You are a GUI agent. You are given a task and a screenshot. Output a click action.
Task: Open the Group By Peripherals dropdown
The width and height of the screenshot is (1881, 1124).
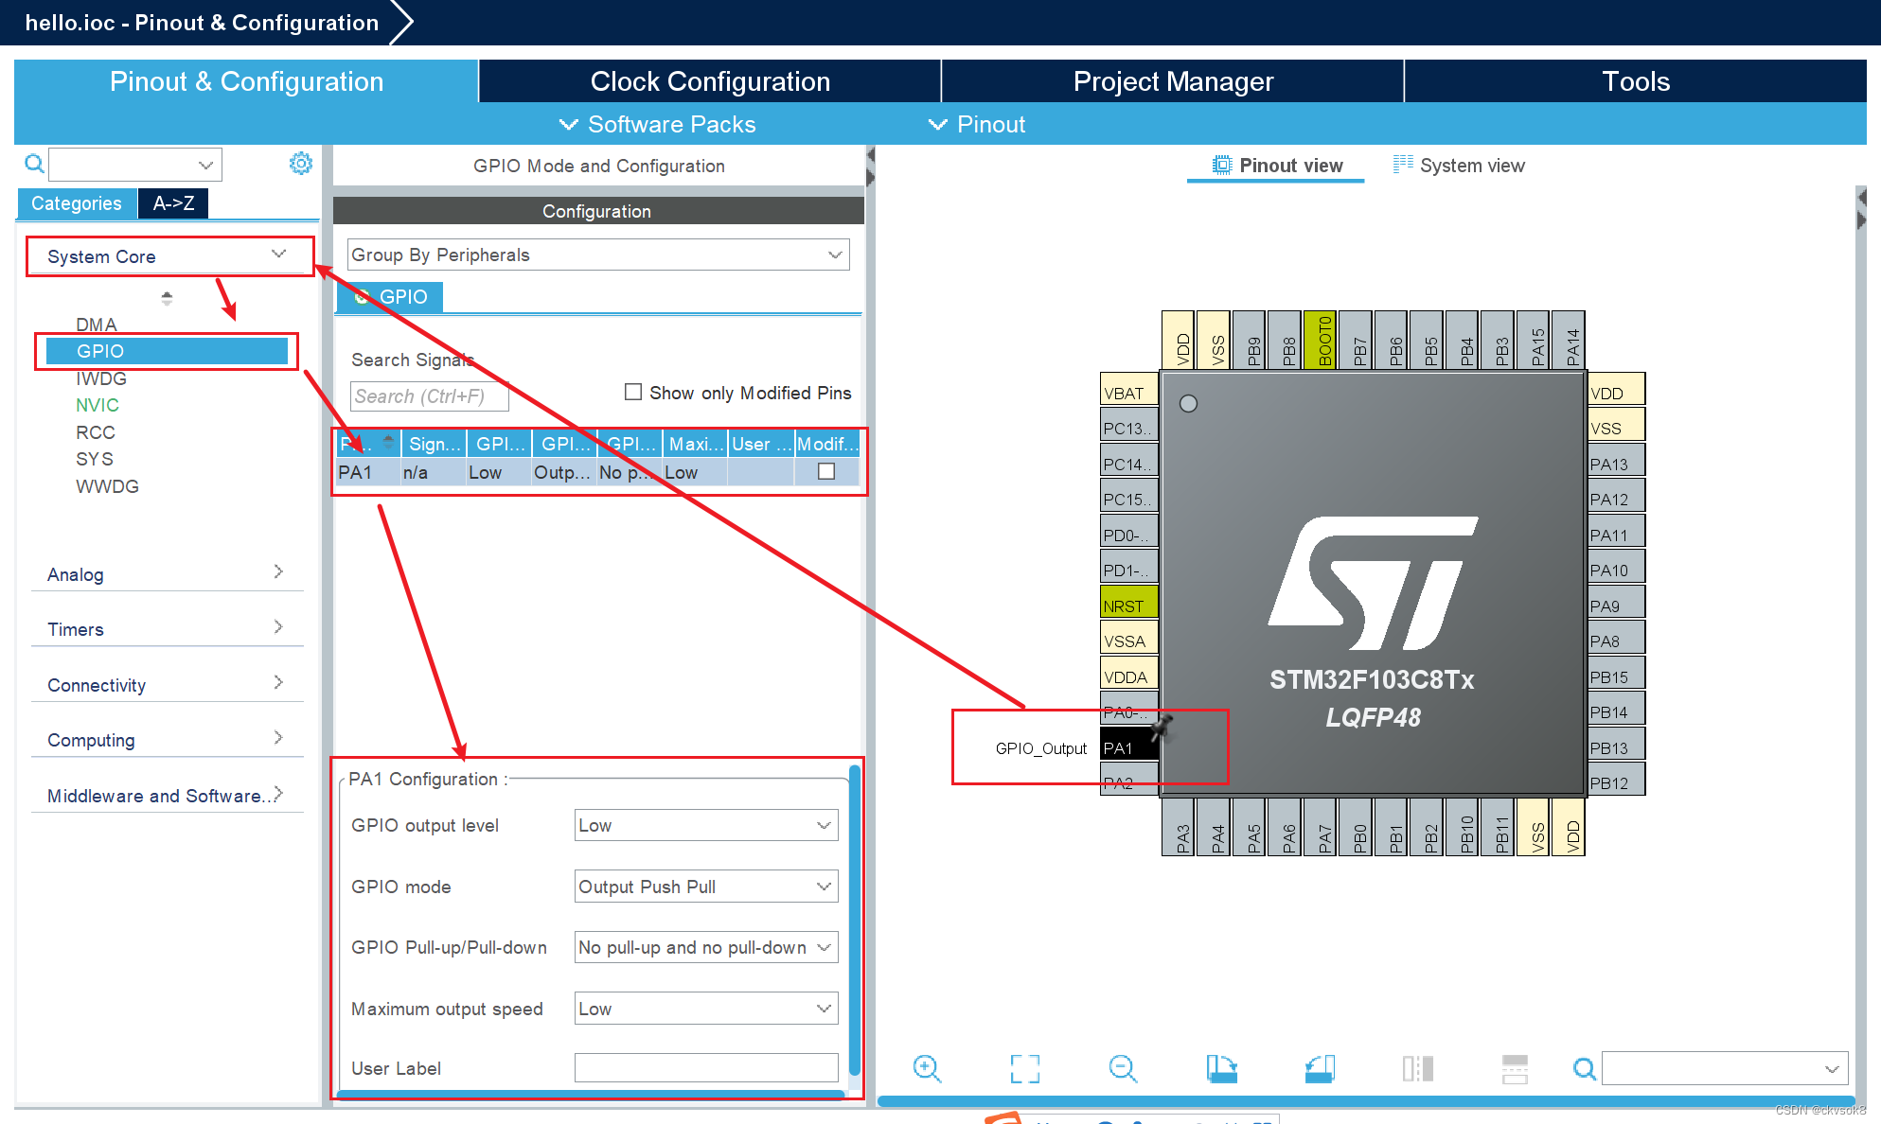point(597,255)
